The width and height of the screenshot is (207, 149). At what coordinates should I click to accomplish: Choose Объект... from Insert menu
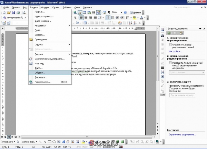point(50,73)
